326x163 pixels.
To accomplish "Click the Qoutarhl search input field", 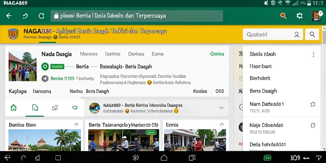I will tap(273, 34).
